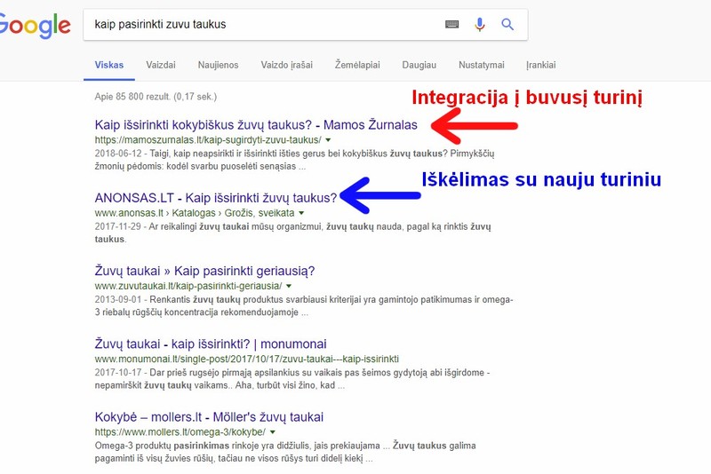Open Mamos Žurnalas result title link
Viewport: 711px width, 474px height.
click(256, 125)
